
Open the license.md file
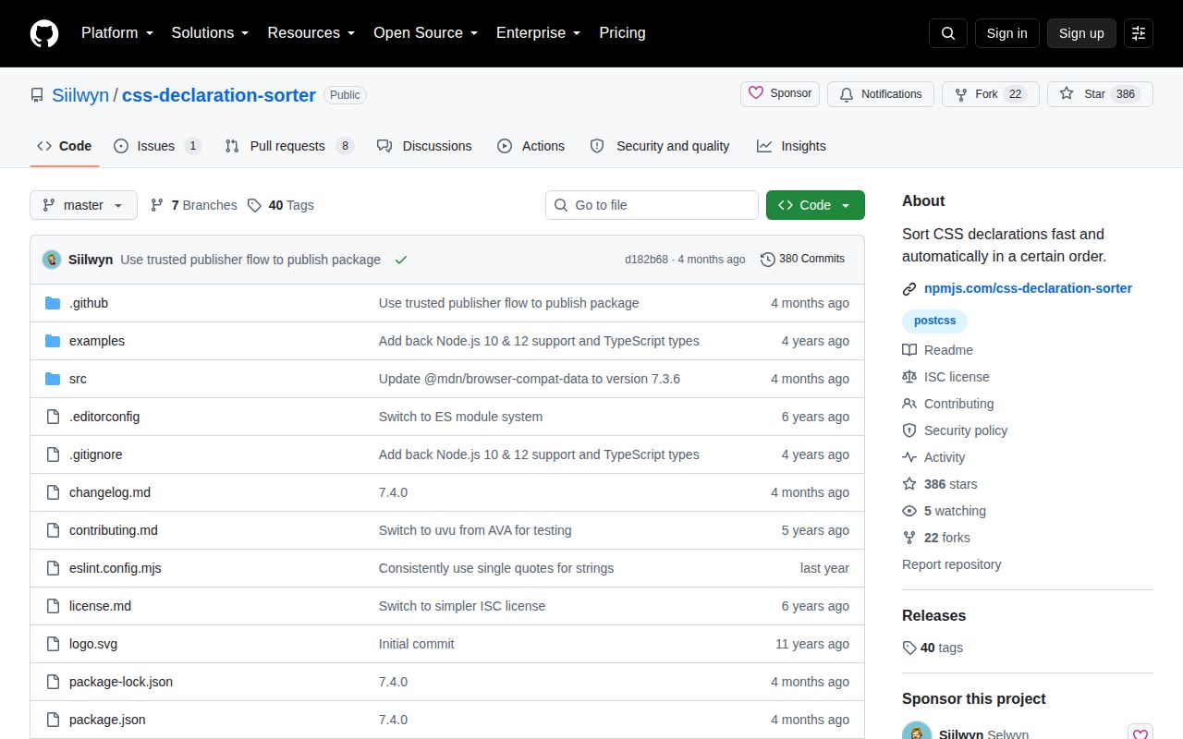(100, 606)
